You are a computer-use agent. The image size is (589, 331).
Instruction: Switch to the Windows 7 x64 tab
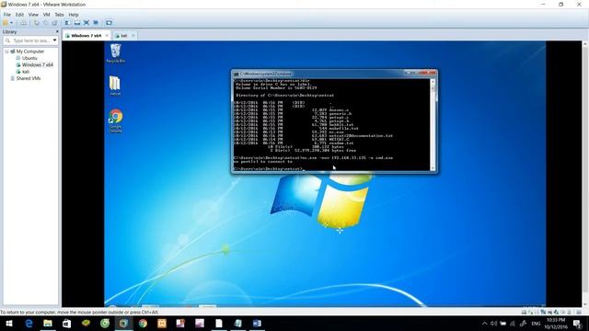click(86, 36)
